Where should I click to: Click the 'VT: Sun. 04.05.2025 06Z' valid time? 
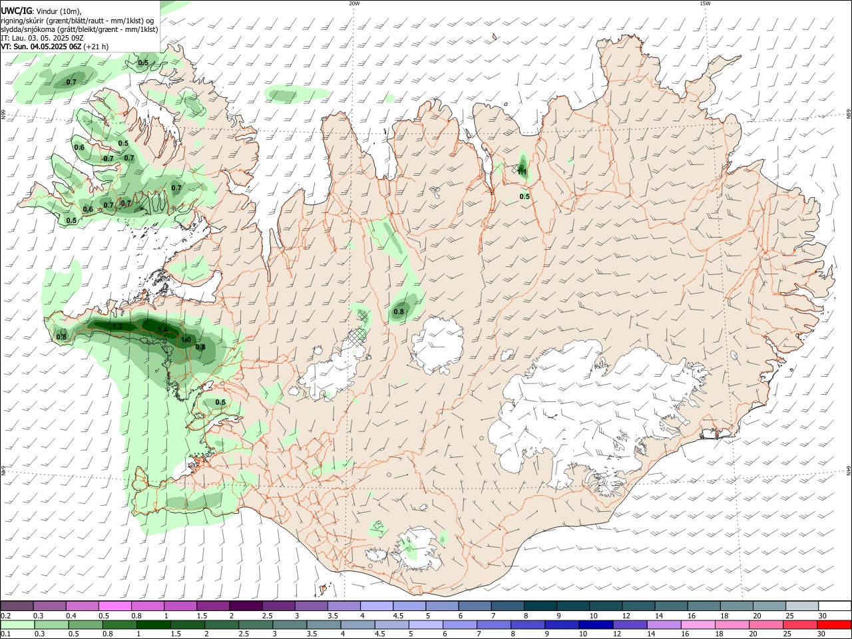(x=41, y=47)
